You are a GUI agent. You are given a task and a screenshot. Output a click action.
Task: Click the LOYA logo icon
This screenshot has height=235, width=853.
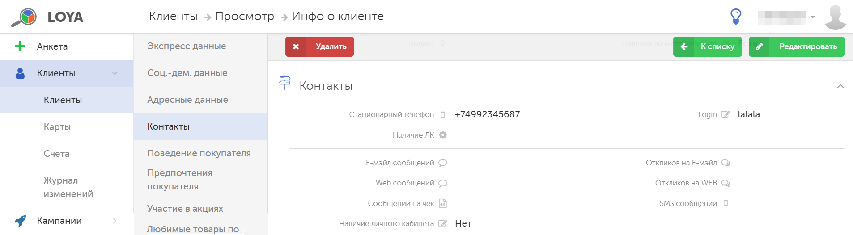[x=24, y=17]
